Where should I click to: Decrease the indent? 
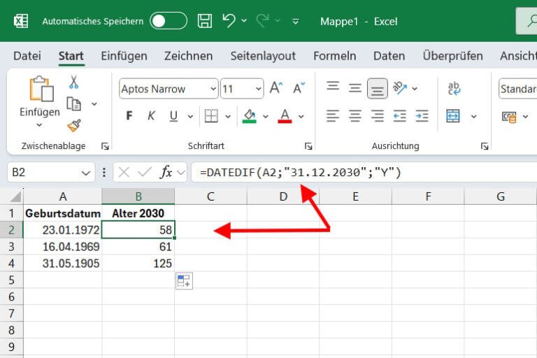pos(400,116)
